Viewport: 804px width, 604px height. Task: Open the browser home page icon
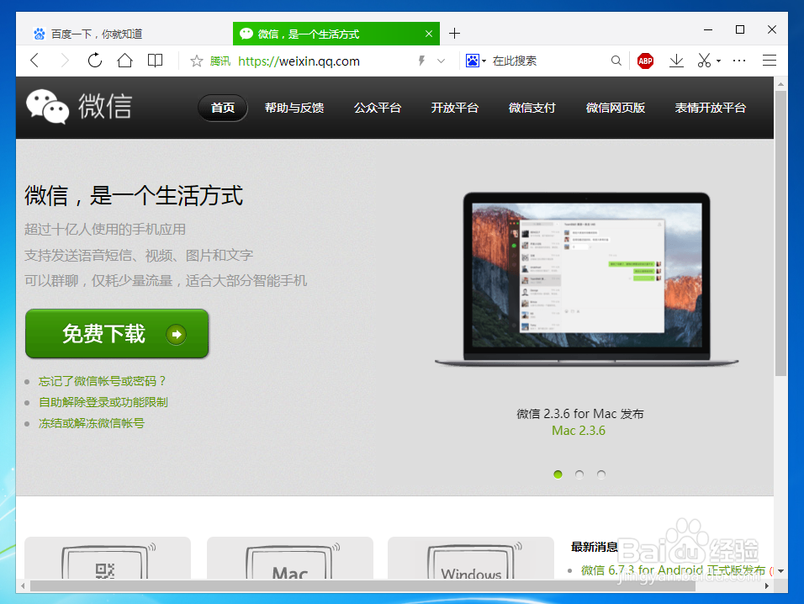click(x=124, y=61)
